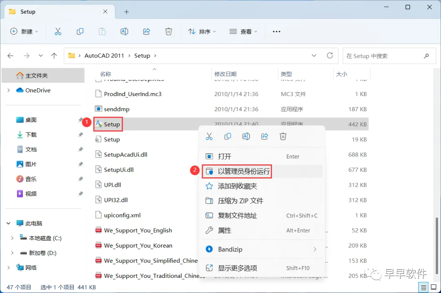Switch to large icons view in the status bar
Image resolution: width=441 pixels, height=293 pixels.
pyautogui.click(x=434, y=287)
